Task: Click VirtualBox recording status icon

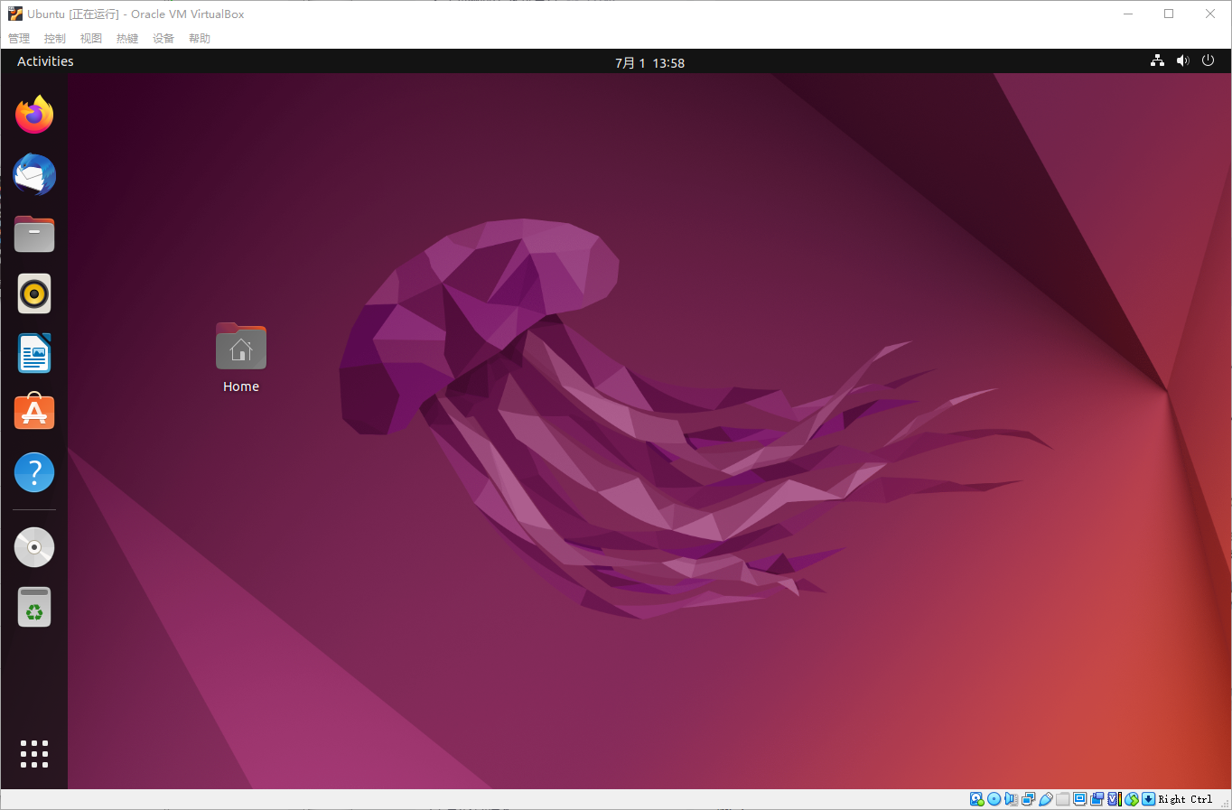Action: pos(1097,799)
